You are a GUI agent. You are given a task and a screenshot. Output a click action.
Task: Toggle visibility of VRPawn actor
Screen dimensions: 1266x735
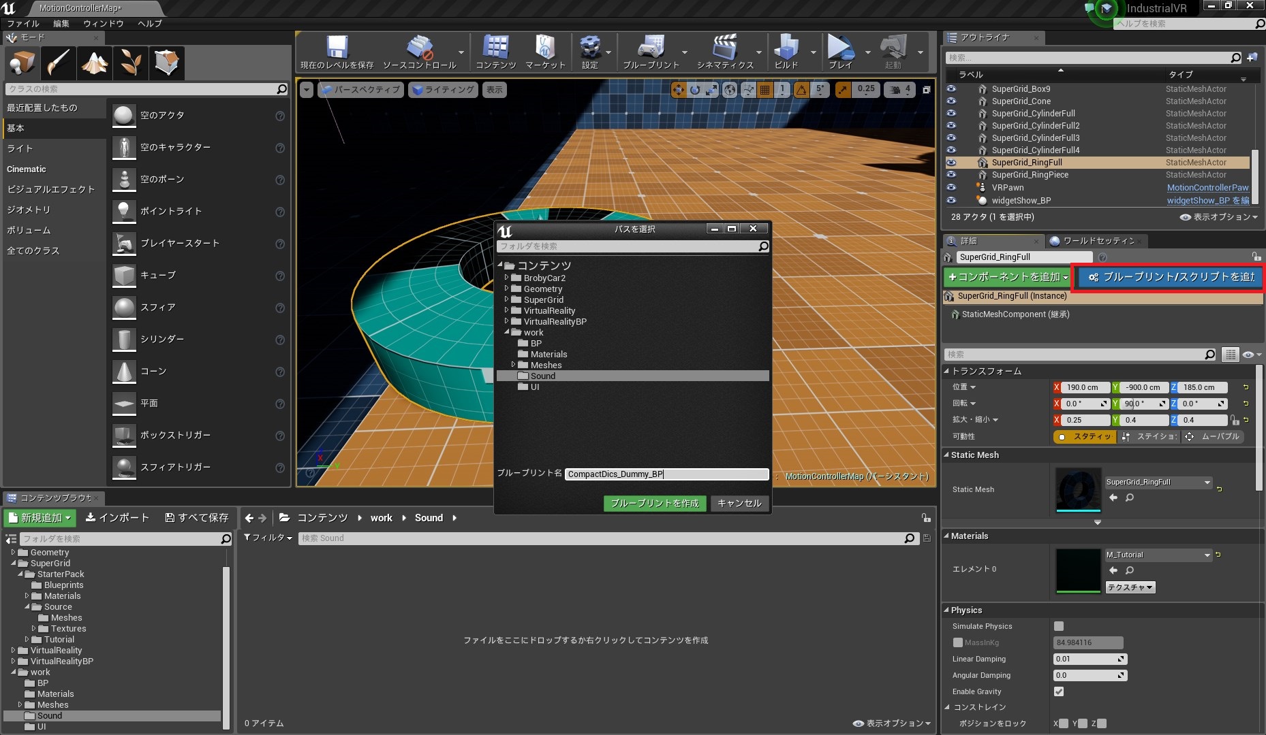951,188
